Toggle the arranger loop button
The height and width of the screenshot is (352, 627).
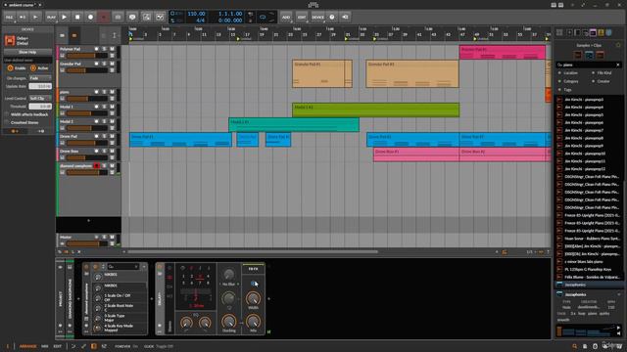pos(263,18)
